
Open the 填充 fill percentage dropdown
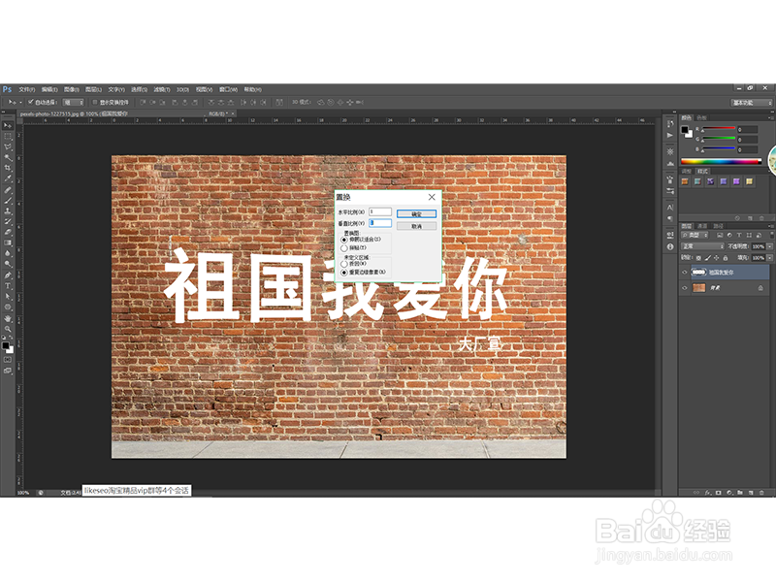tap(769, 258)
